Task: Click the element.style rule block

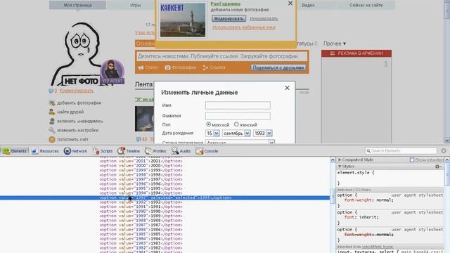Action: pos(390,178)
